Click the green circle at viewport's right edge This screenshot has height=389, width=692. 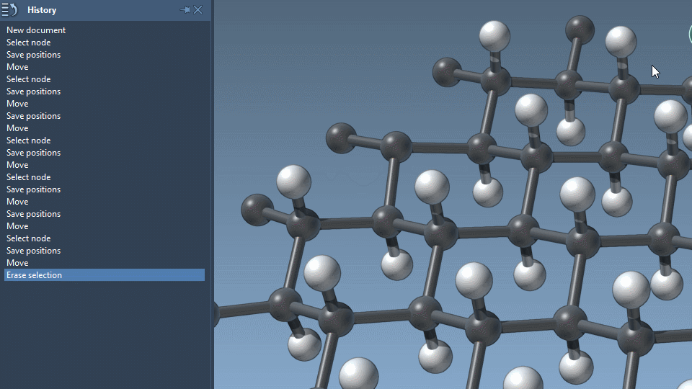[x=690, y=33]
